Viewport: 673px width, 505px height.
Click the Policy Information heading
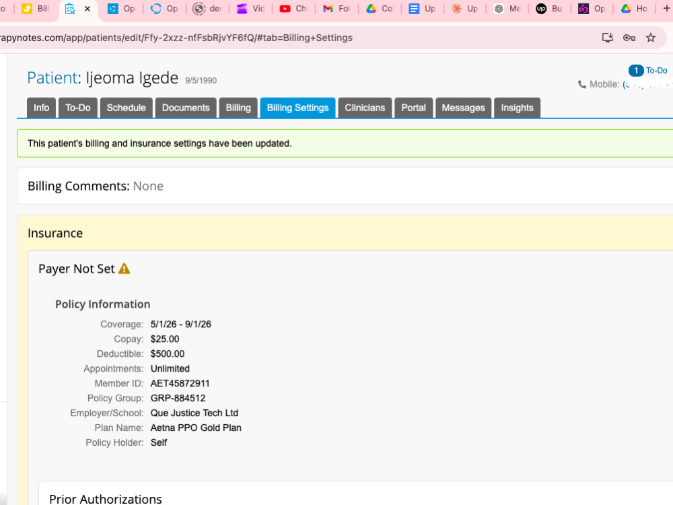pos(102,304)
